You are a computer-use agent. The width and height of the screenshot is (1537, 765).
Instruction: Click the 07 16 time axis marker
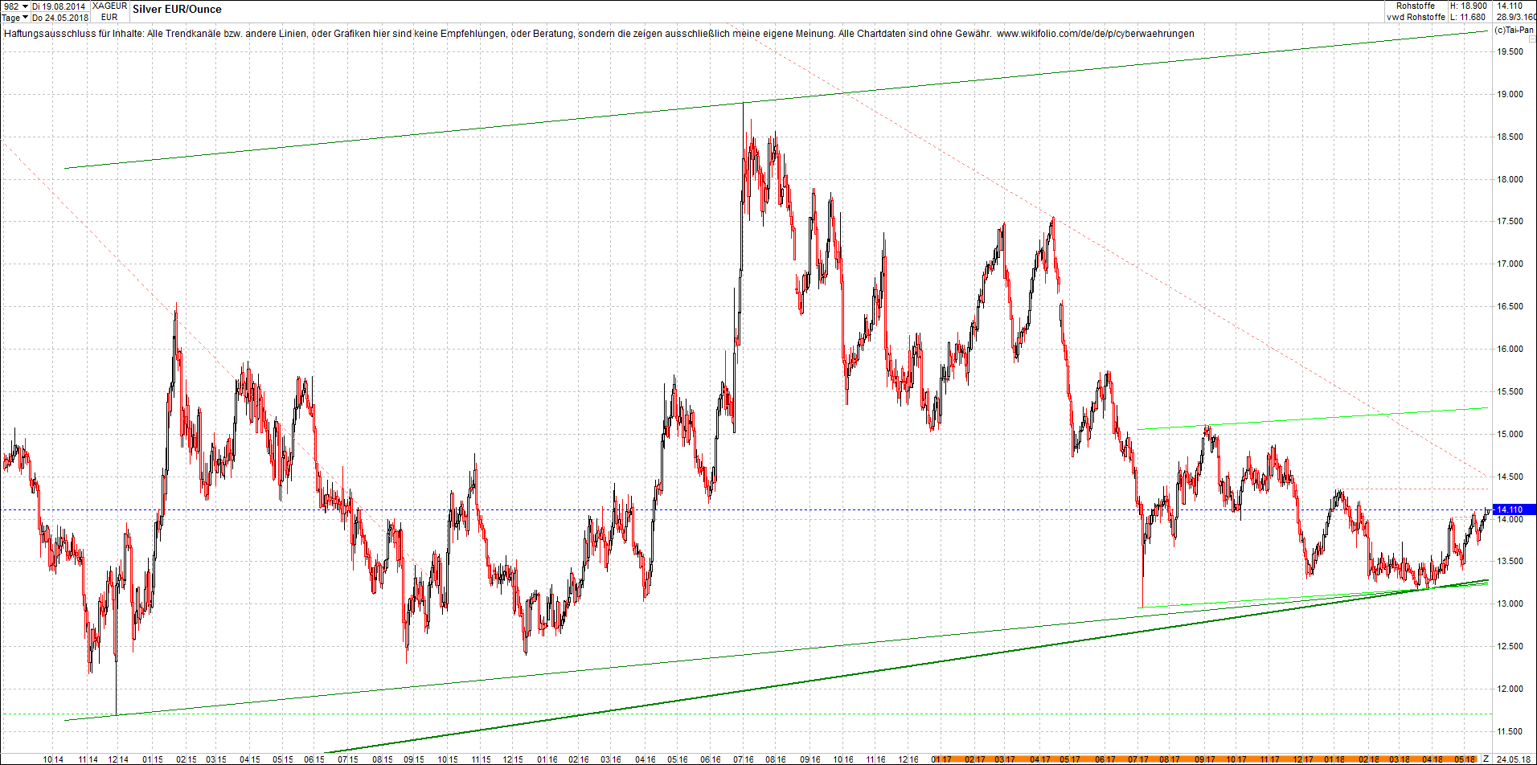click(x=744, y=759)
